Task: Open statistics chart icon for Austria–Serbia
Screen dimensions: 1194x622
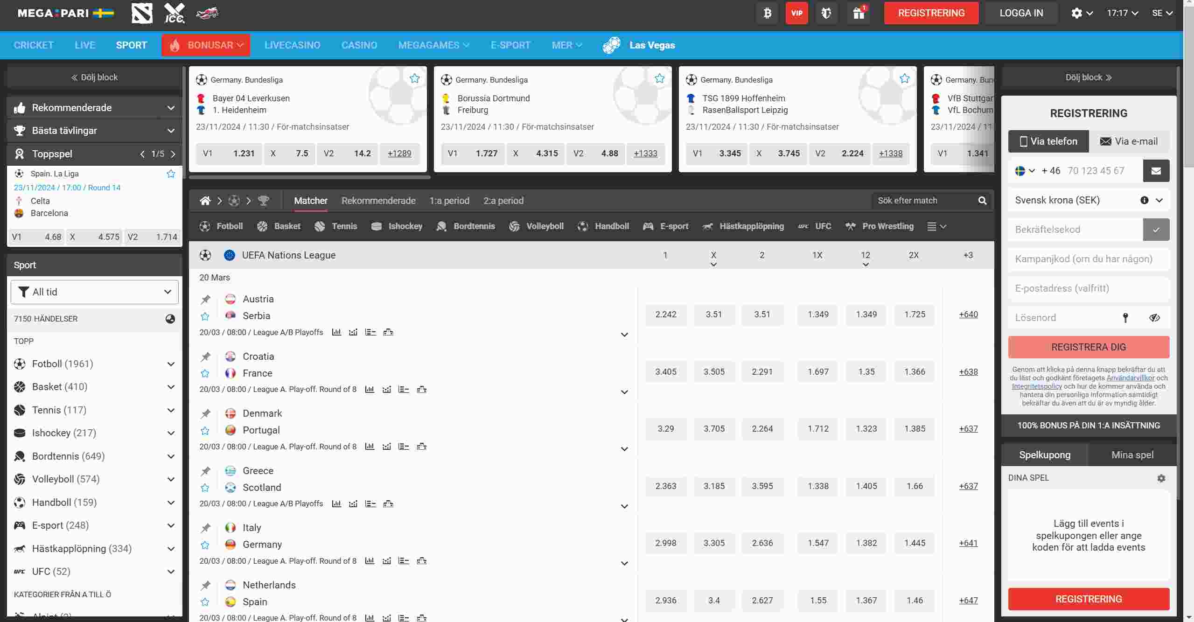Action: click(x=336, y=332)
